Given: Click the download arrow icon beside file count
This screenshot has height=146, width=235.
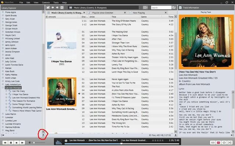Looking at the screenshot, I should [176, 135].
